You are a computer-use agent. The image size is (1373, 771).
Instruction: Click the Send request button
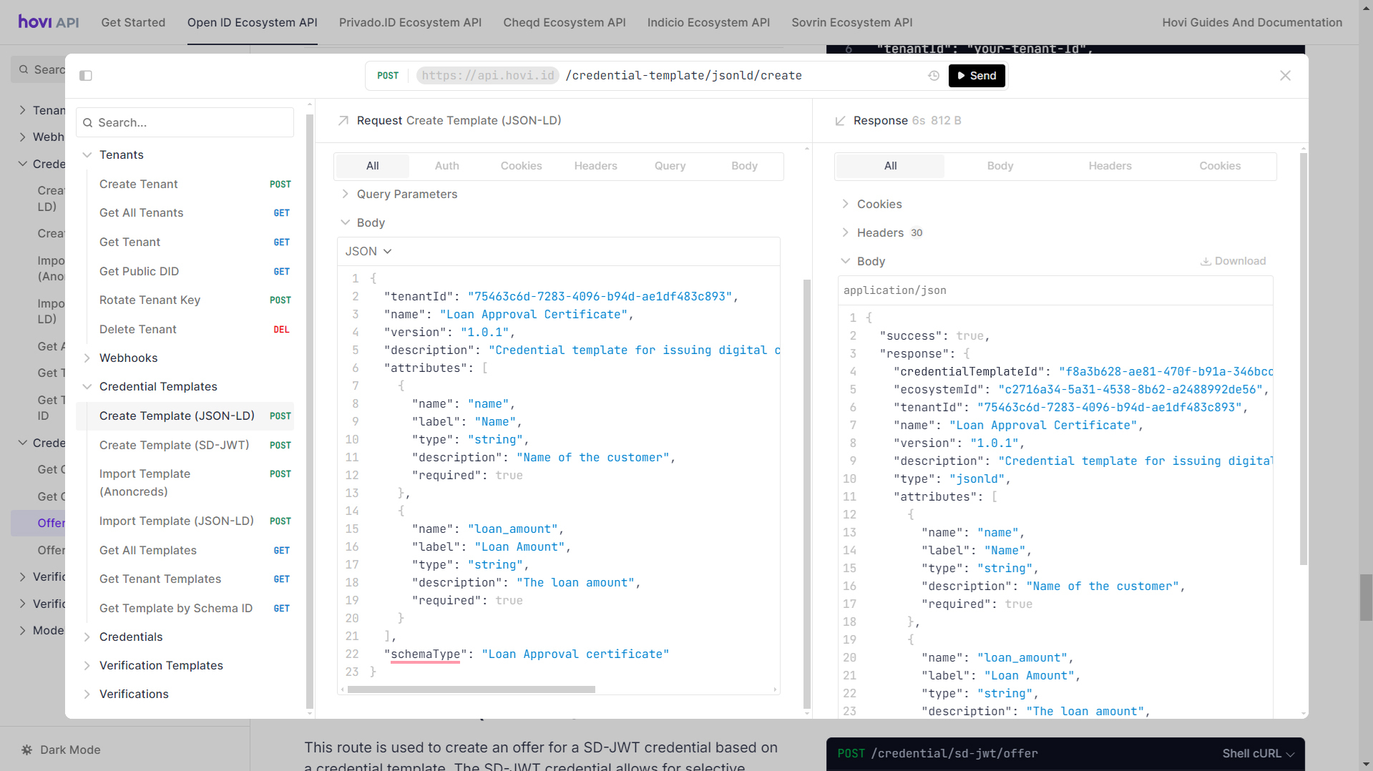[977, 76]
